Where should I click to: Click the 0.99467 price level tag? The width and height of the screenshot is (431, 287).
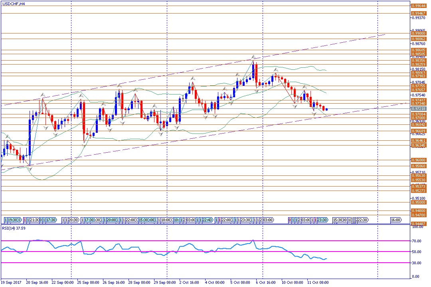coord(418,13)
